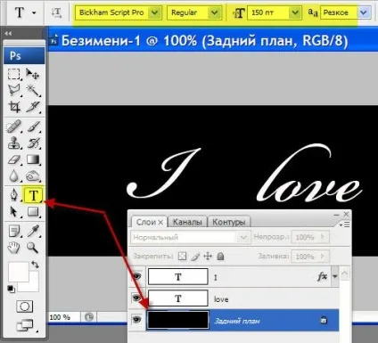Select the Move tool

pyautogui.click(x=32, y=74)
